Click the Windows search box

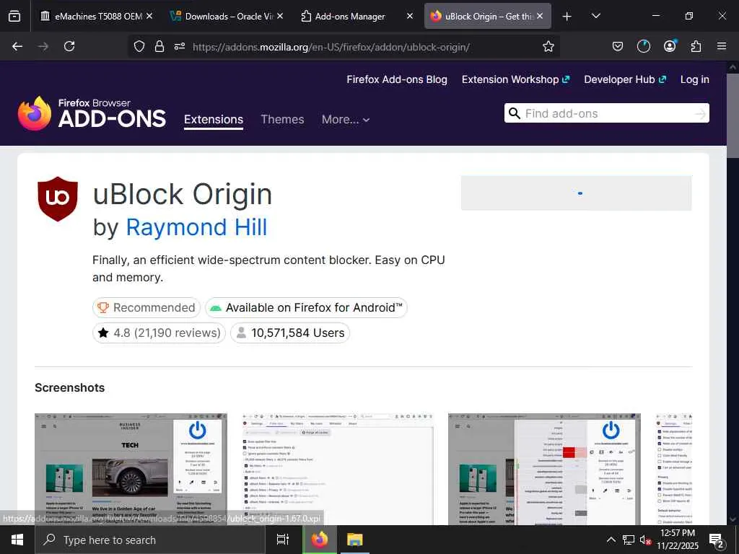click(150, 540)
